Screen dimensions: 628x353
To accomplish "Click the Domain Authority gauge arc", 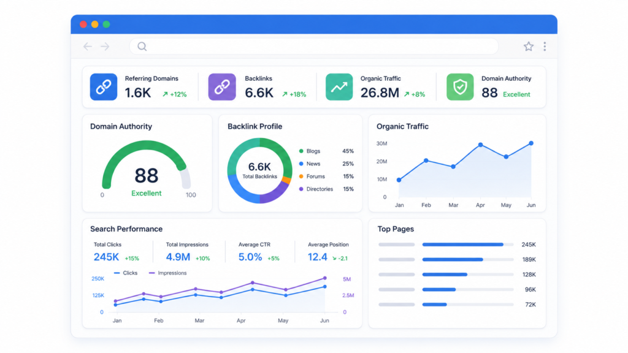I will coord(146,145).
